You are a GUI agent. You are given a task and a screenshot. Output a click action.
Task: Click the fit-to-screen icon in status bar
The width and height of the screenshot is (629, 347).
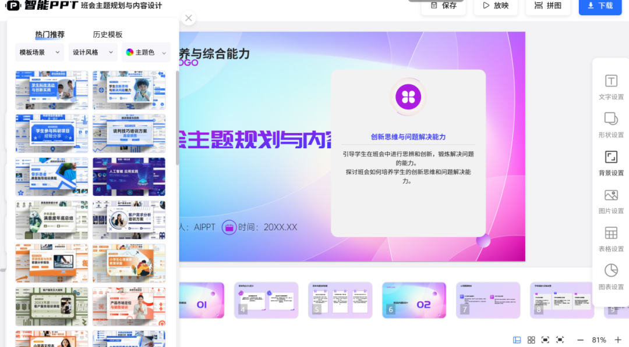544,338
